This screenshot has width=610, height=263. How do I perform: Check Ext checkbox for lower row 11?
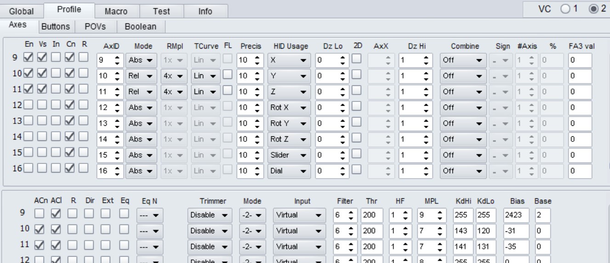(107, 245)
